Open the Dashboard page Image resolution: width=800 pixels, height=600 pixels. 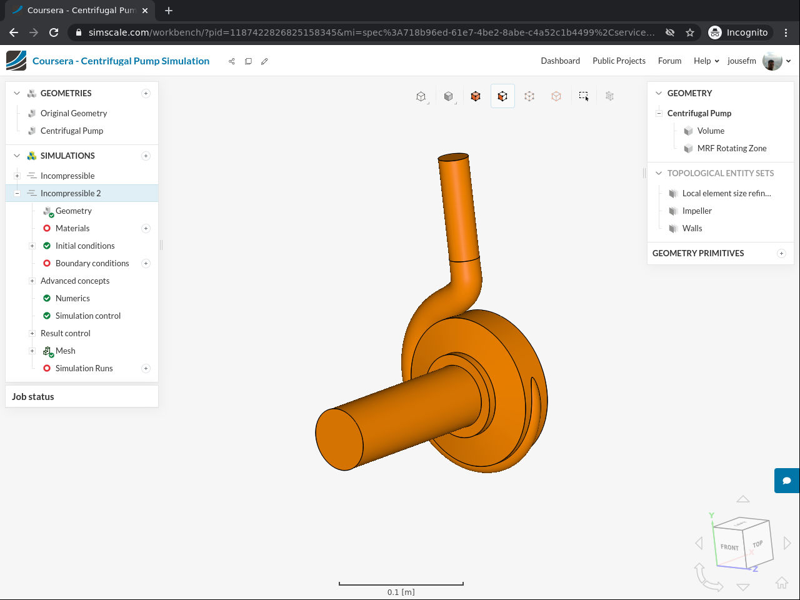[x=560, y=61]
